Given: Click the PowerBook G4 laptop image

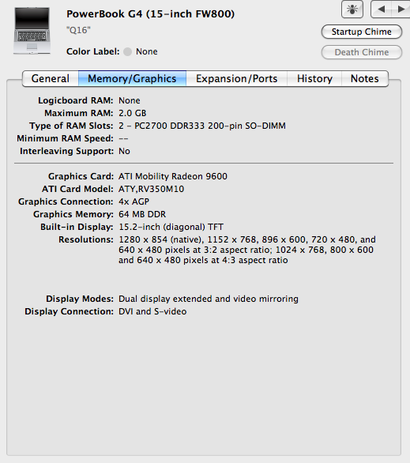Looking at the screenshot, I should click(x=32, y=31).
